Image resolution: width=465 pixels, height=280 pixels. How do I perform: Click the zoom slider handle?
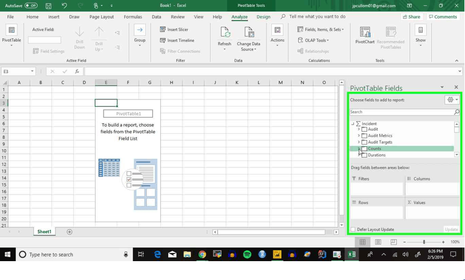click(x=424, y=242)
